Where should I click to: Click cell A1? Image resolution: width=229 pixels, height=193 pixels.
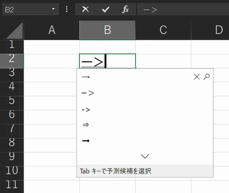(x=52, y=47)
